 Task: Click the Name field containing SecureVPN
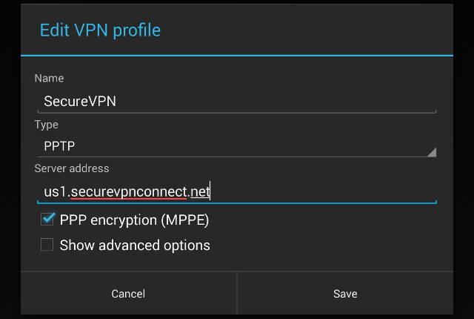pyautogui.click(x=236, y=101)
